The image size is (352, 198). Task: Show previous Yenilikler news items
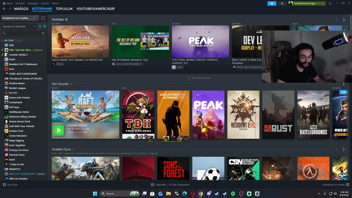337,20
